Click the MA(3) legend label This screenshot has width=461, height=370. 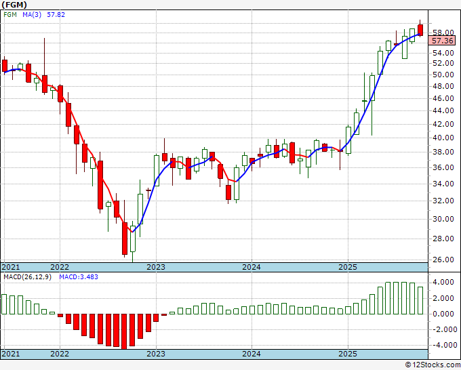(32, 14)
